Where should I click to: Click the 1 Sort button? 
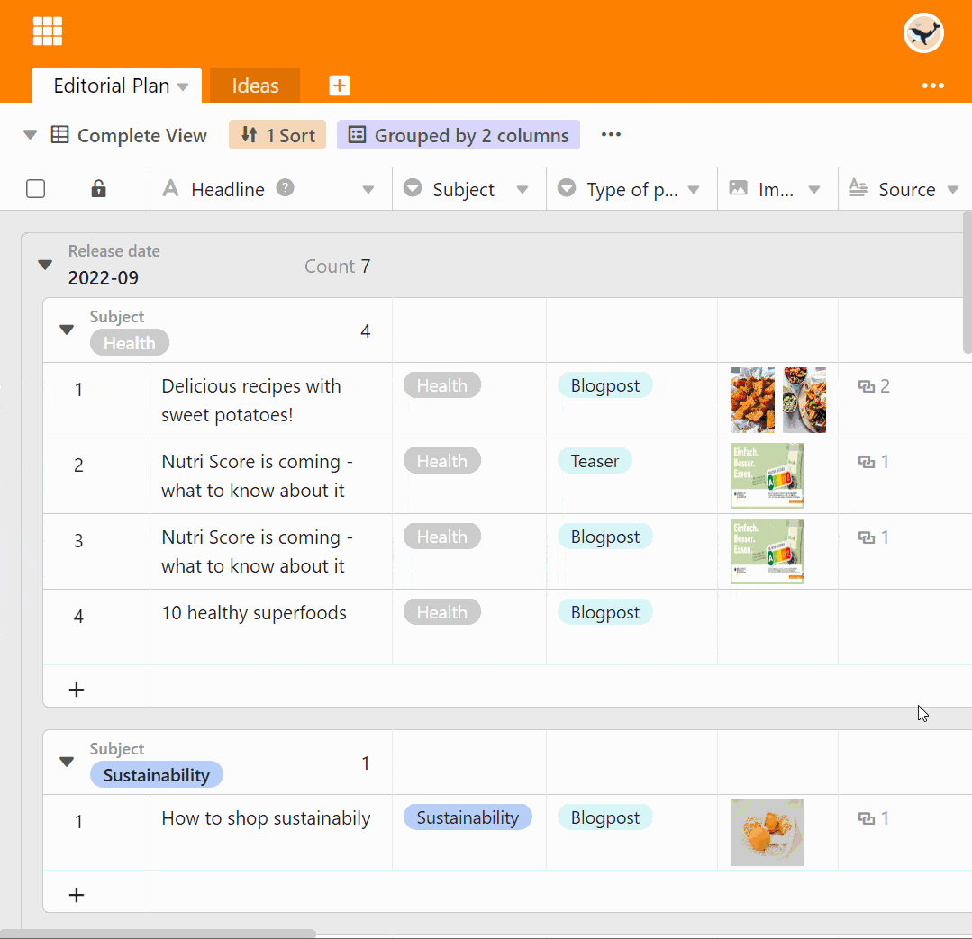[x=277, y=135]
